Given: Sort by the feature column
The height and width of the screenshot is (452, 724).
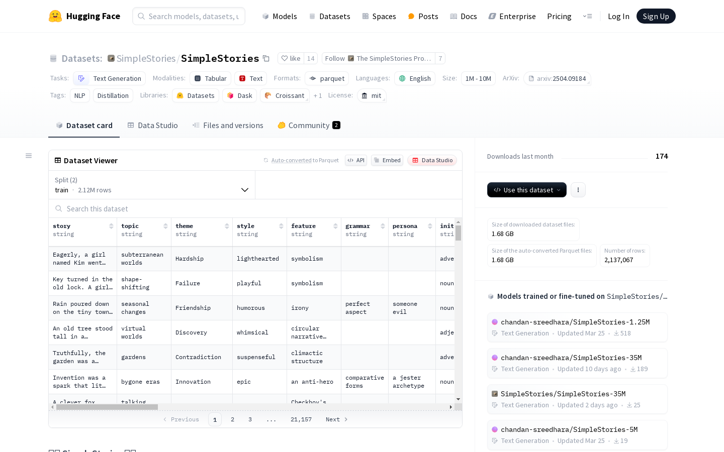Looking at the screenshot, I should click(x=335, y=226).
